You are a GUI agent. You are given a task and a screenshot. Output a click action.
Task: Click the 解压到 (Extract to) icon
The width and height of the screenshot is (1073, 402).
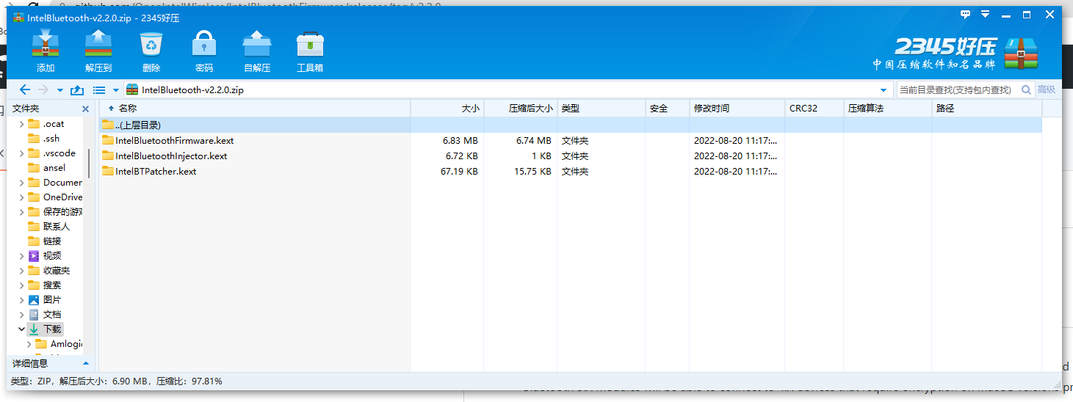98,45
